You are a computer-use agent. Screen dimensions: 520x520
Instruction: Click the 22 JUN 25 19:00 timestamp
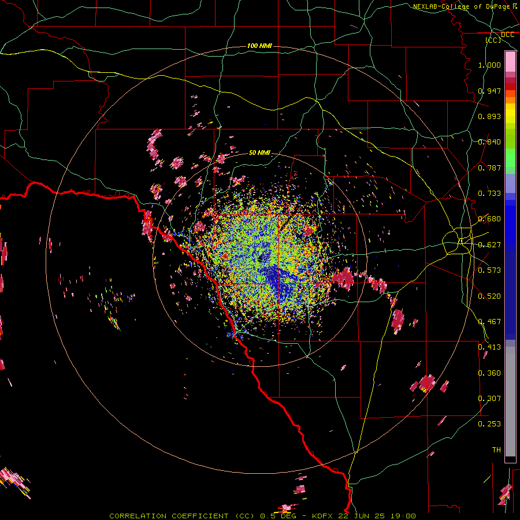coord(377,516)
